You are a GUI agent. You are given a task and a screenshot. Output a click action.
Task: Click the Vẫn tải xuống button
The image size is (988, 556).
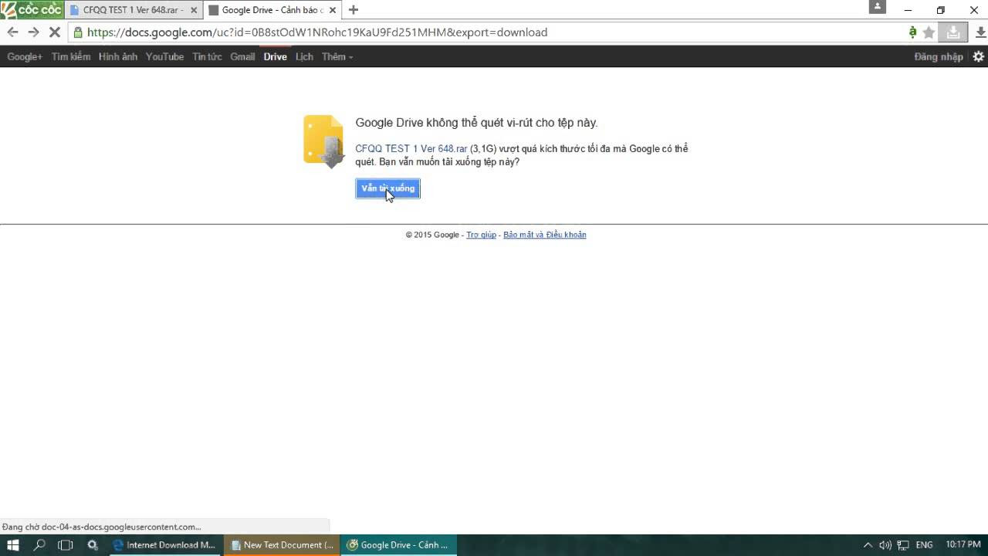click(x=387, y=188)
